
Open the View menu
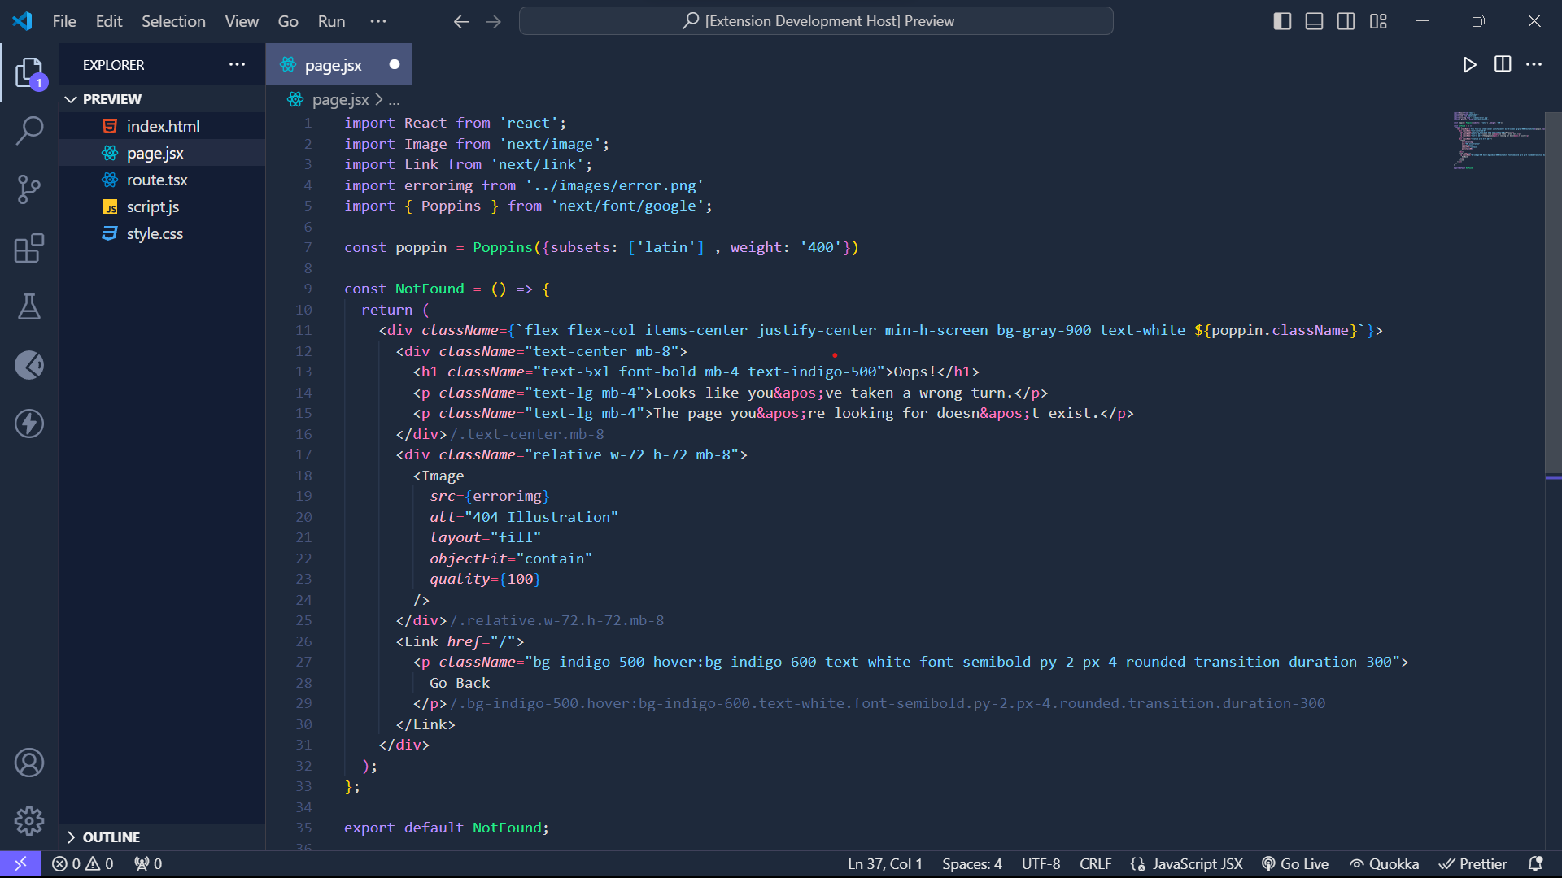242,21
